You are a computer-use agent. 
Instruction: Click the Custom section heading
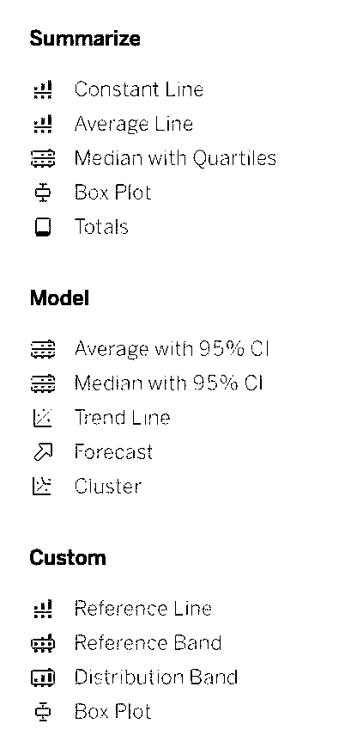click(x=68, y=558)
